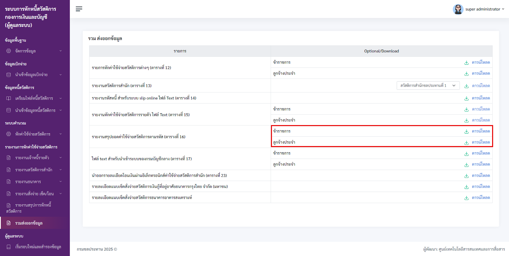The image size is (509, 256).
Task: Click download icon for ตารางที่ 12 ลูกจ้างประจำ
Action: (466, 74)
